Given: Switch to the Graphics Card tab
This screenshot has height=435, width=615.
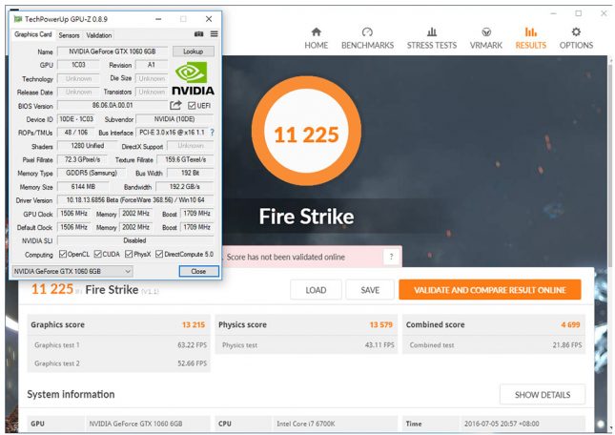Looking at the screenshot, I should pos(33,34).
